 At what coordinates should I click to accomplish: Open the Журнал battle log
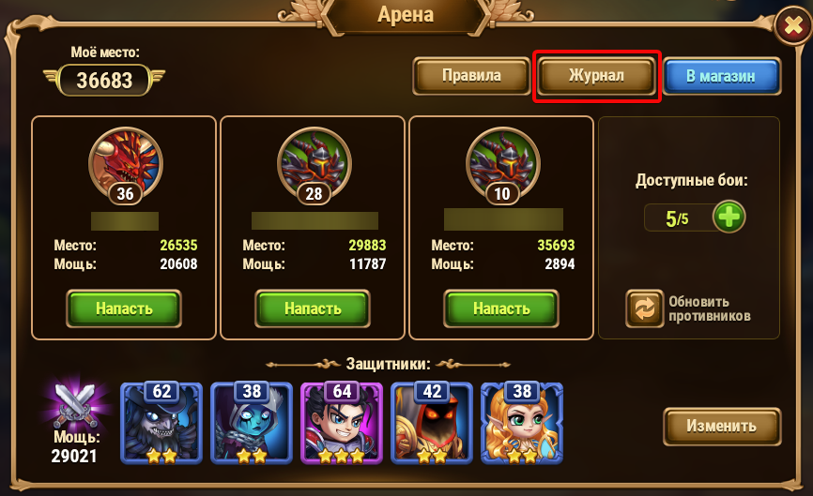[596, 76]
